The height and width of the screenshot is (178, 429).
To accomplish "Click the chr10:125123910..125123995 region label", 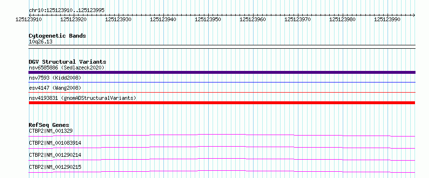I will point(67,11).
